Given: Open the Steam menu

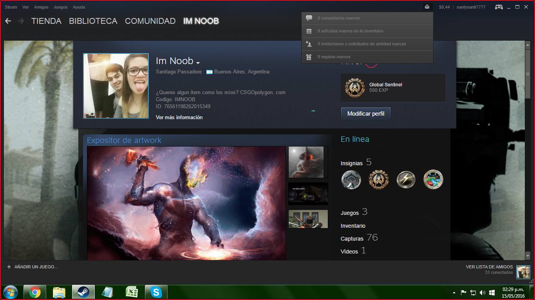Looking at the screenshot, I should click(x=11, y=7).
